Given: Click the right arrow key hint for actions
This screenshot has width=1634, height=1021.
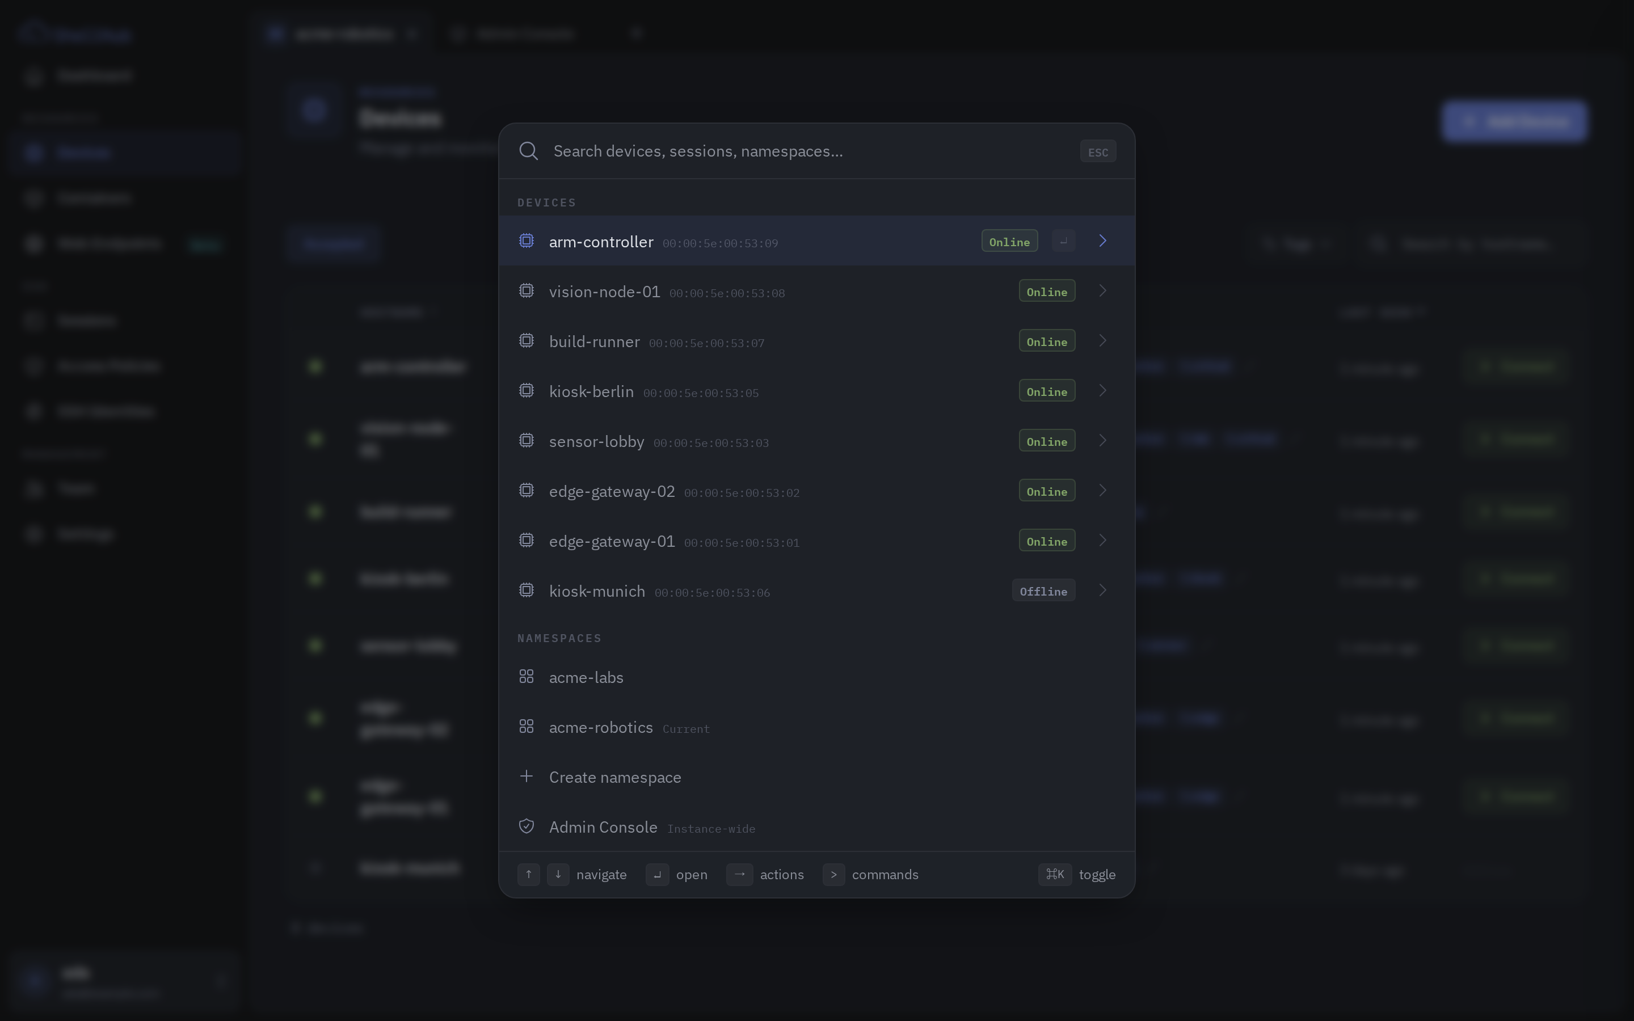Looking at the screenshot, I should pyautogui.click(x=739, y=875).
